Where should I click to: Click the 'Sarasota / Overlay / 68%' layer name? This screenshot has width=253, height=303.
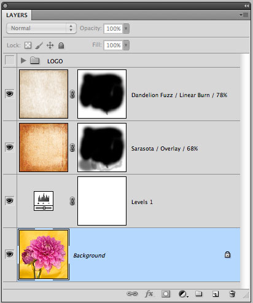coord(165,149)
